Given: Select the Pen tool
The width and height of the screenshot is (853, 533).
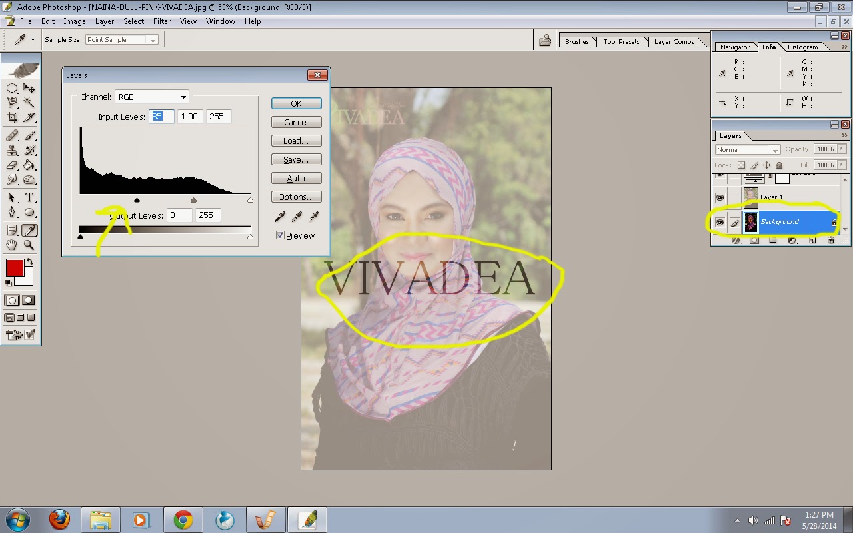Looking at the screenshot, I should [12, 213].
